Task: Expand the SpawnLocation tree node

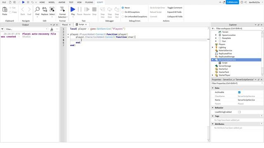Action: tap(216, 35)
